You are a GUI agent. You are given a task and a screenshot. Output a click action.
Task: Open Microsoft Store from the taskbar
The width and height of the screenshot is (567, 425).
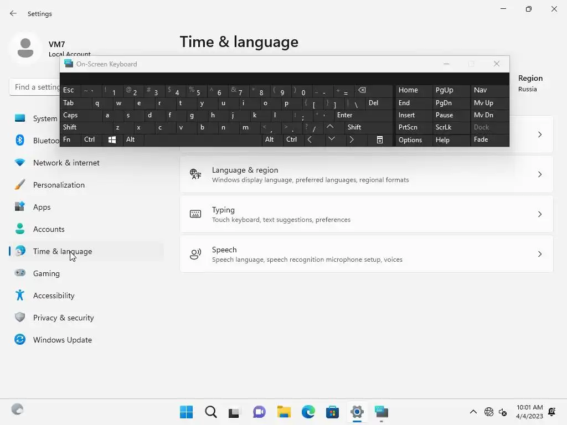332,412
